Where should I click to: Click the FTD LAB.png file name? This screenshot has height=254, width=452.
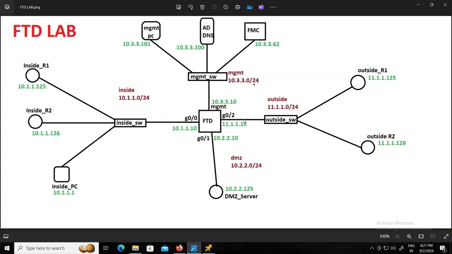pos(30,7)
